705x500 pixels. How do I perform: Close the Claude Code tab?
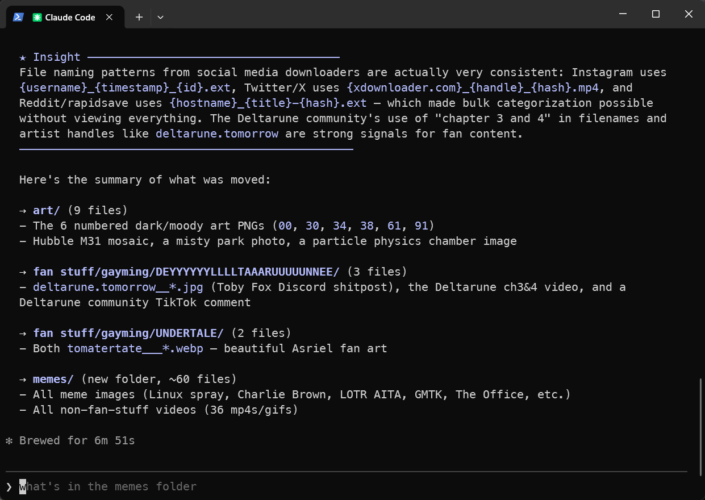point(110,17)
